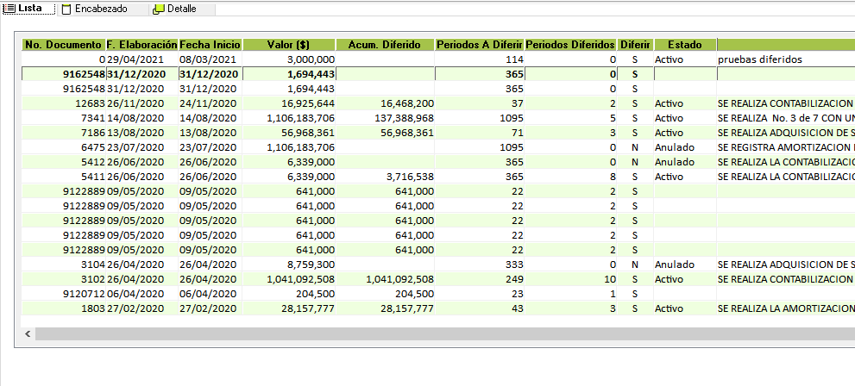
Task: Click the Fecha Inicio column header
Action: pyautogui.click(x=210, y=45)
